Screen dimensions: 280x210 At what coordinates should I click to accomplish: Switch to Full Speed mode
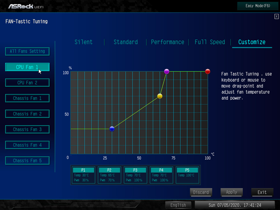coord(210,42)
